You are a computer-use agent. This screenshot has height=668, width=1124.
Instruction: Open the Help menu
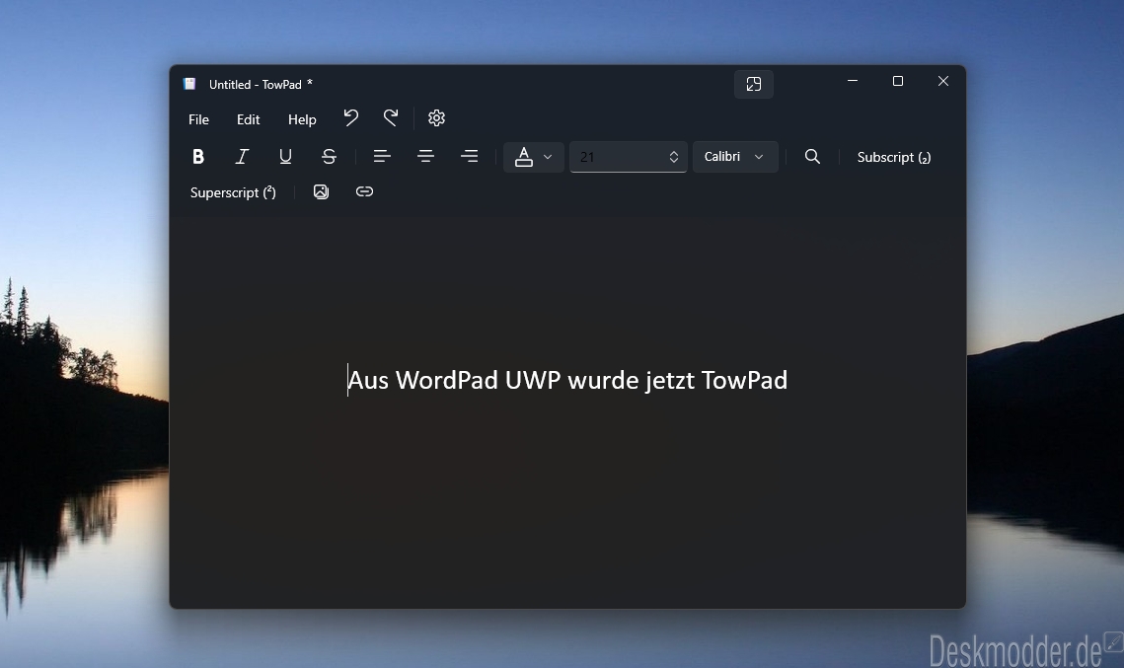302,119
